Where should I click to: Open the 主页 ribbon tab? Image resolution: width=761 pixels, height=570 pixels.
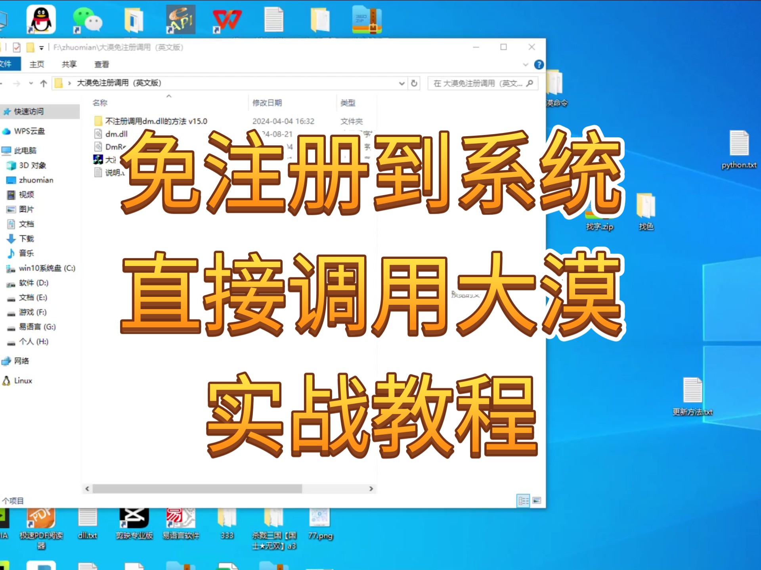(x=37, y=64)
